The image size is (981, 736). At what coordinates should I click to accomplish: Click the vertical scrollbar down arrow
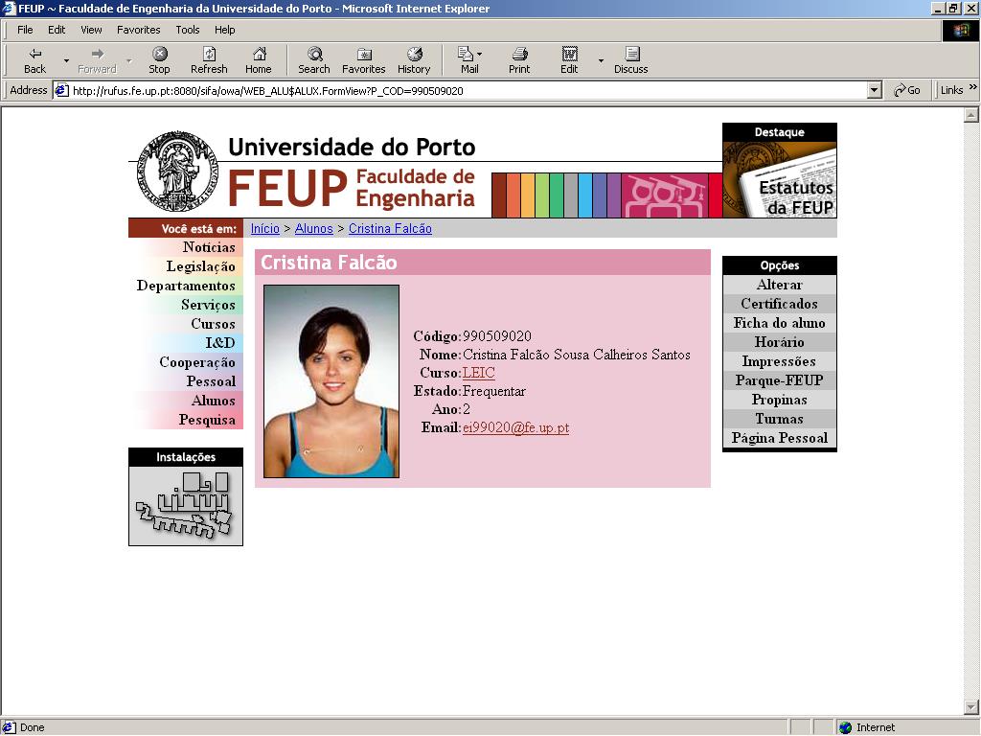pos(971,707)
